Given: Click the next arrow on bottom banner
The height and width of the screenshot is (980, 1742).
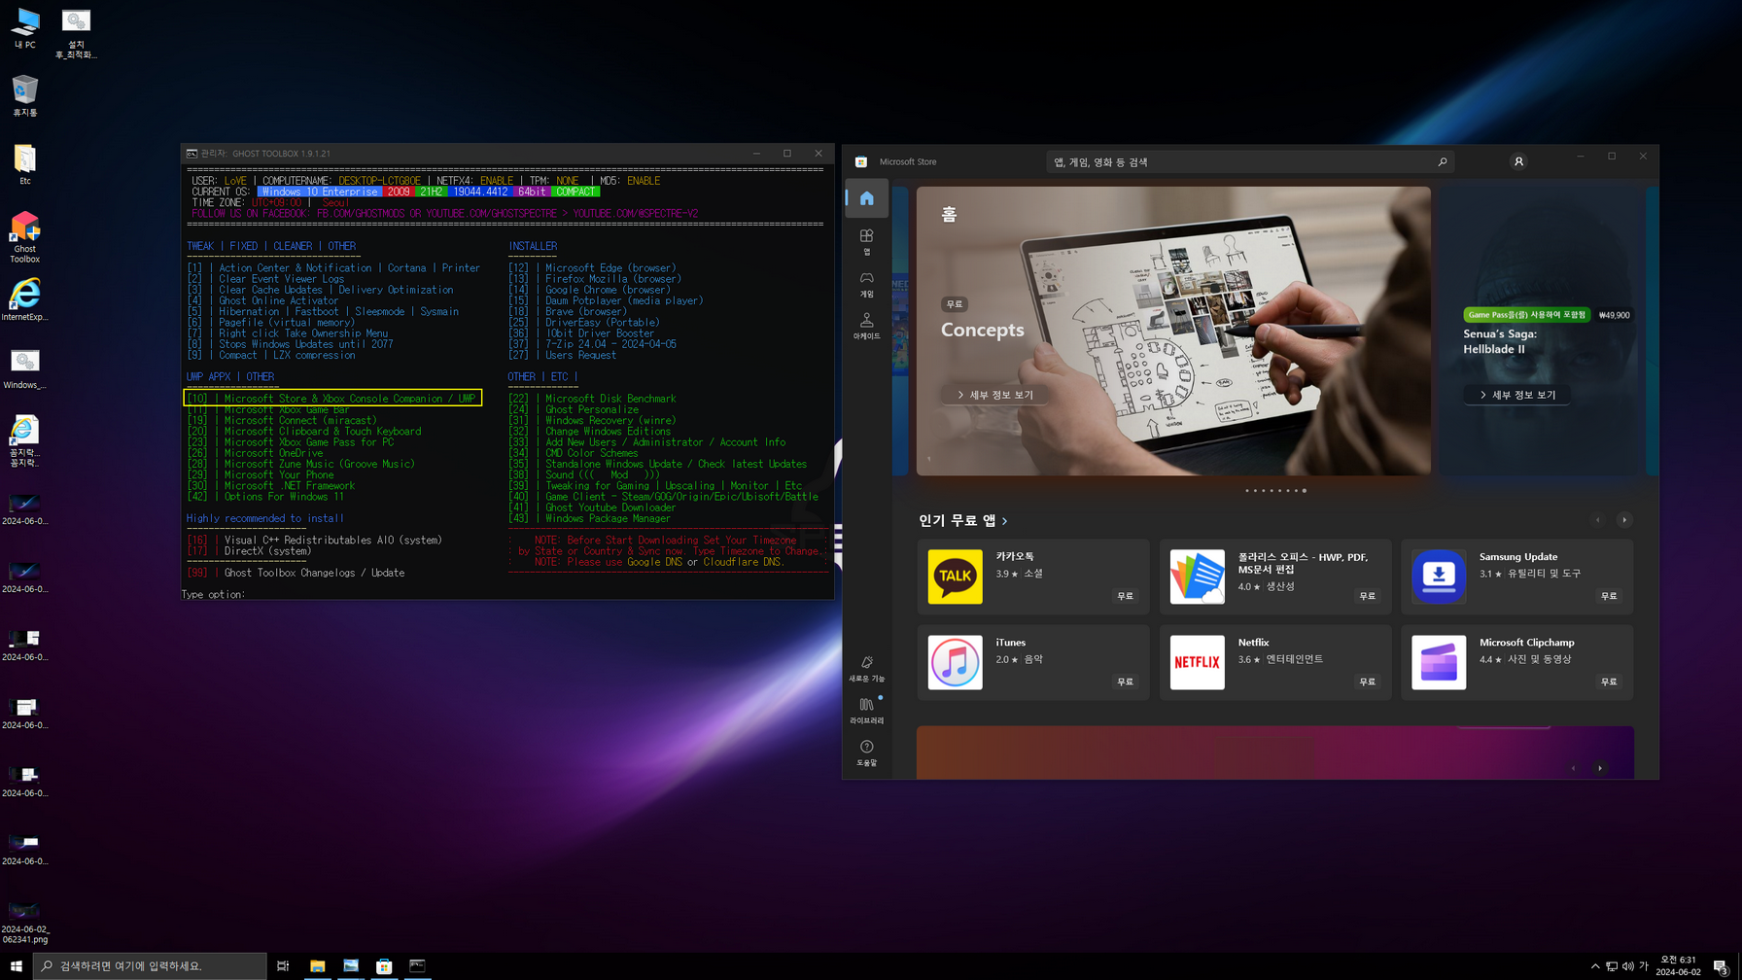Looking at the screenshot, I should point(1600,768).
